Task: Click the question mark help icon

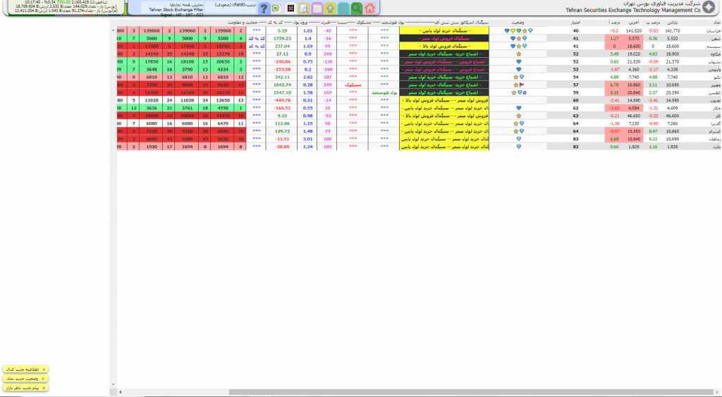Action: point(264,8)
